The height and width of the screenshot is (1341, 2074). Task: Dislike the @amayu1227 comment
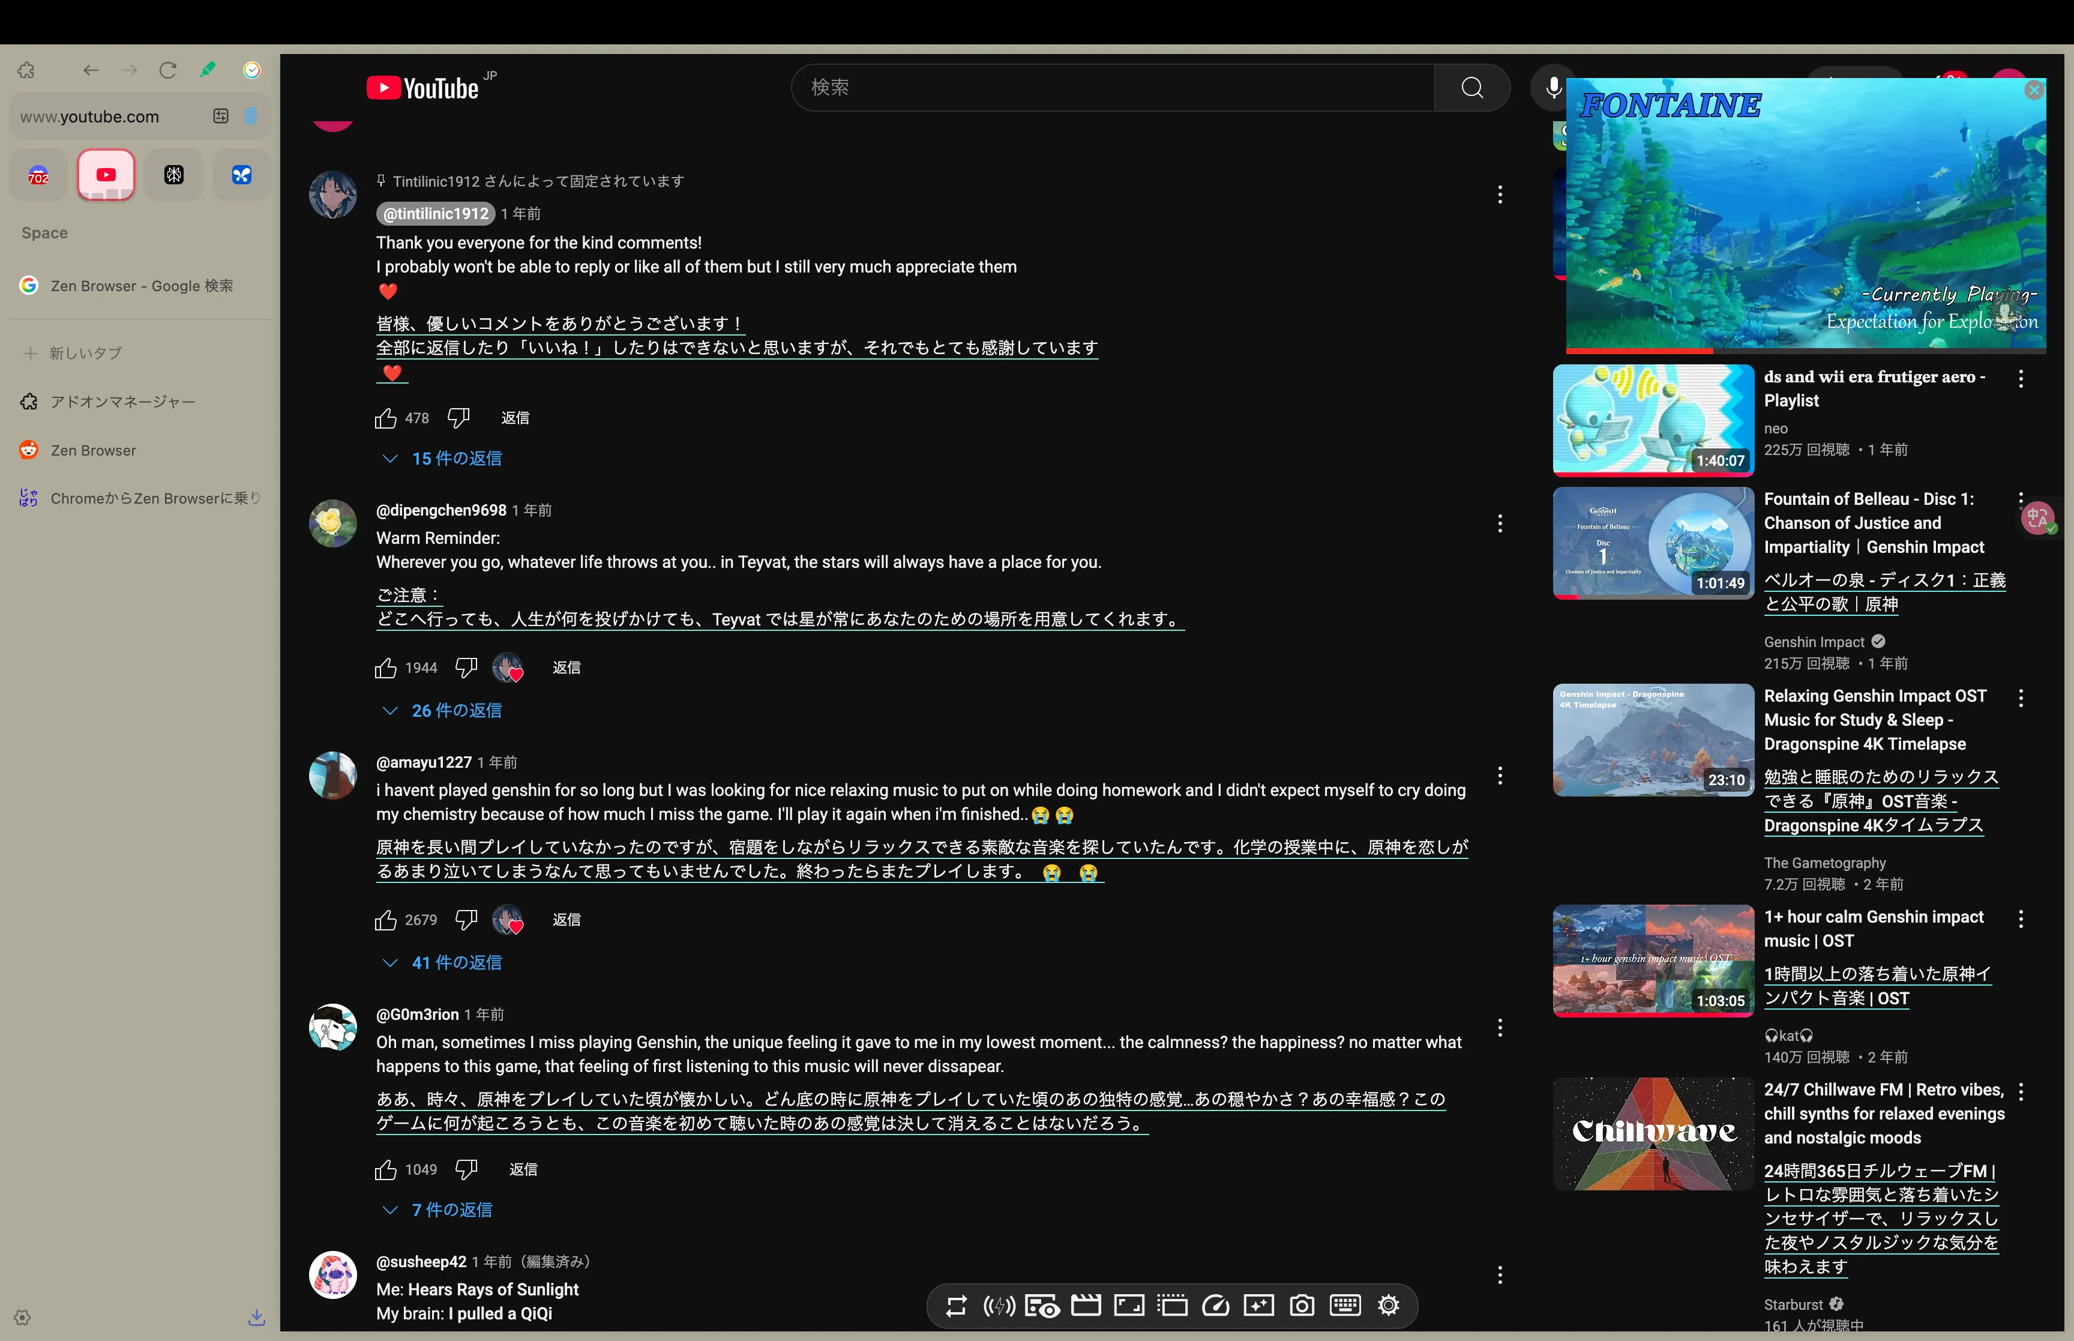(x=466, y=920)
